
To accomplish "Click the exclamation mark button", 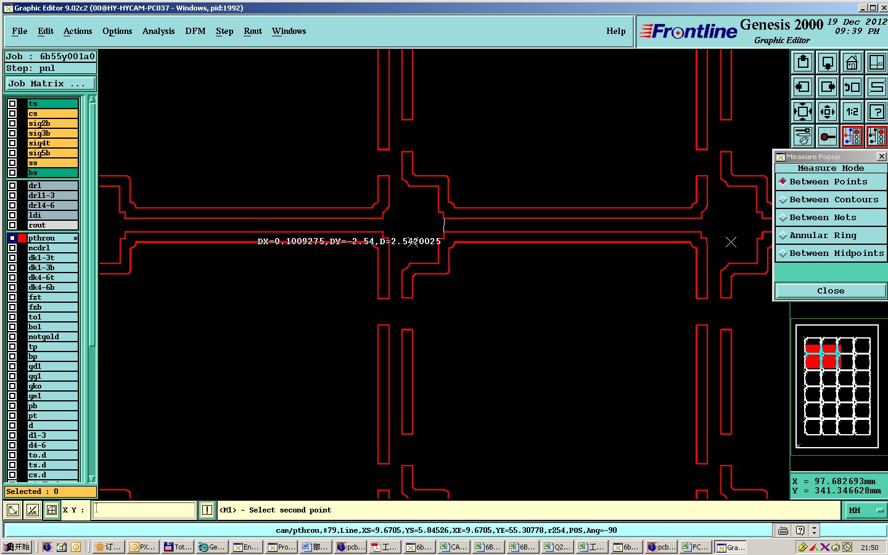I will pos(207,510).
